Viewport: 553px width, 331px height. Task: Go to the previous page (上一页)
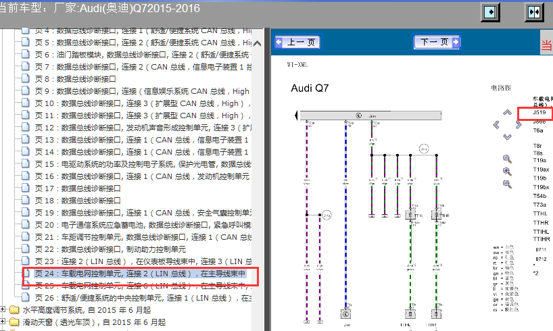click(x=297, y=43)
